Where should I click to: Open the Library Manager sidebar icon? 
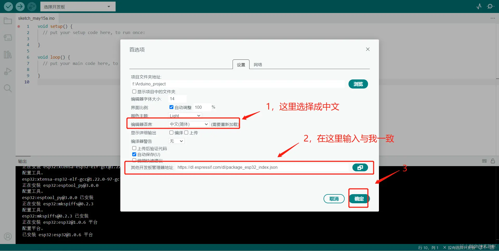click(x=8, y=54)
